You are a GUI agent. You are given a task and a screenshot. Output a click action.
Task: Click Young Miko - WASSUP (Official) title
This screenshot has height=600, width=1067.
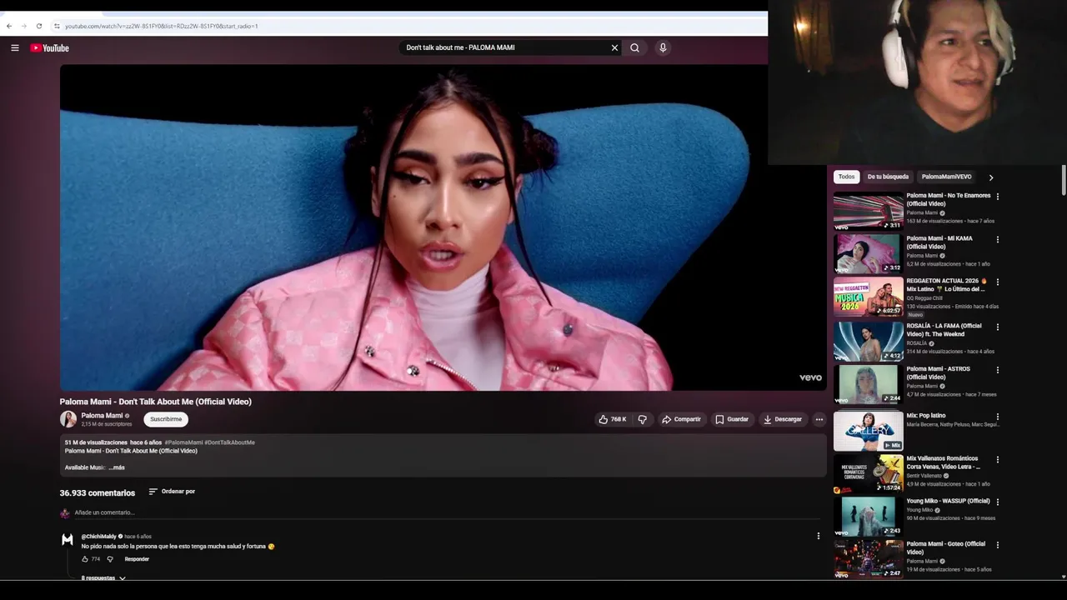point(949,501)
